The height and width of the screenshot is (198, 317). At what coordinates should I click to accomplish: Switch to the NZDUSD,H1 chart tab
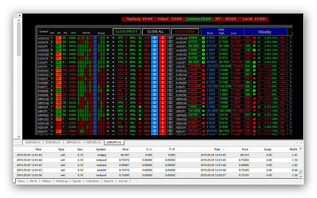point(94,142)
